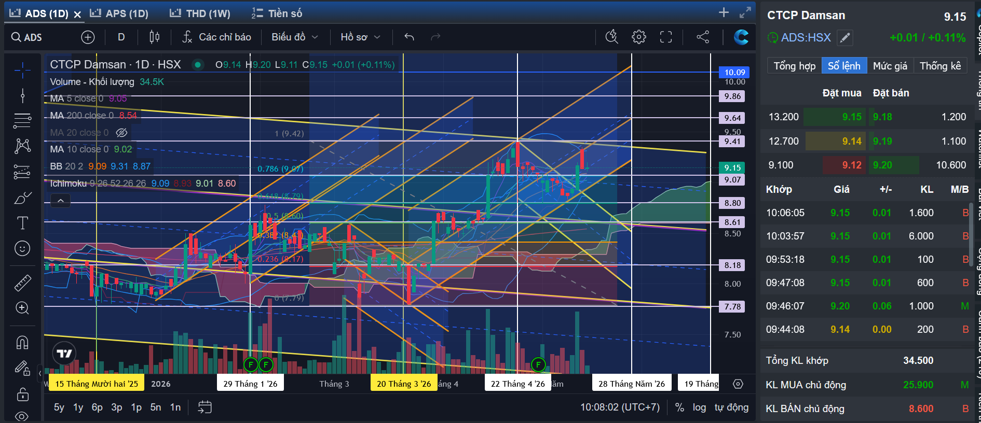
Task: Toggle lock all drawing tools
Action: click(x=22, y=394)
